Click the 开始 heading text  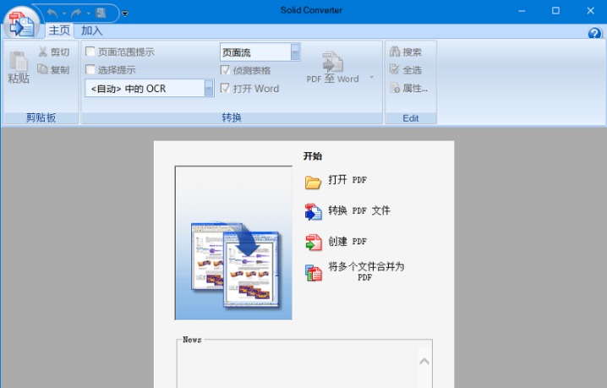(313, 156)
